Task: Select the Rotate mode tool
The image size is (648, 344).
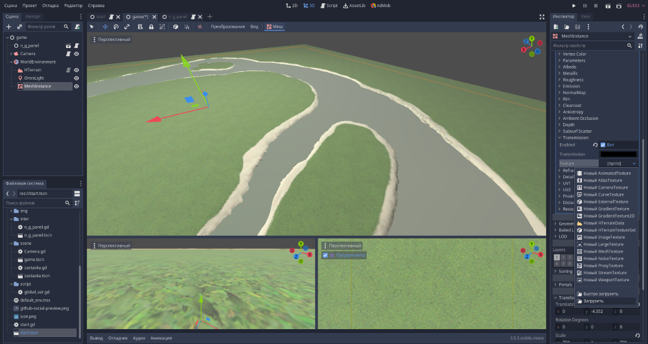Action: tap(116, 27)
